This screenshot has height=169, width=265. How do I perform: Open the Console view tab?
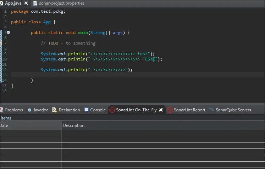98,110
